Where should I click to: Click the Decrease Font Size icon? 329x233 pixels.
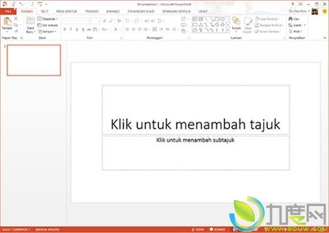[111, 21]
